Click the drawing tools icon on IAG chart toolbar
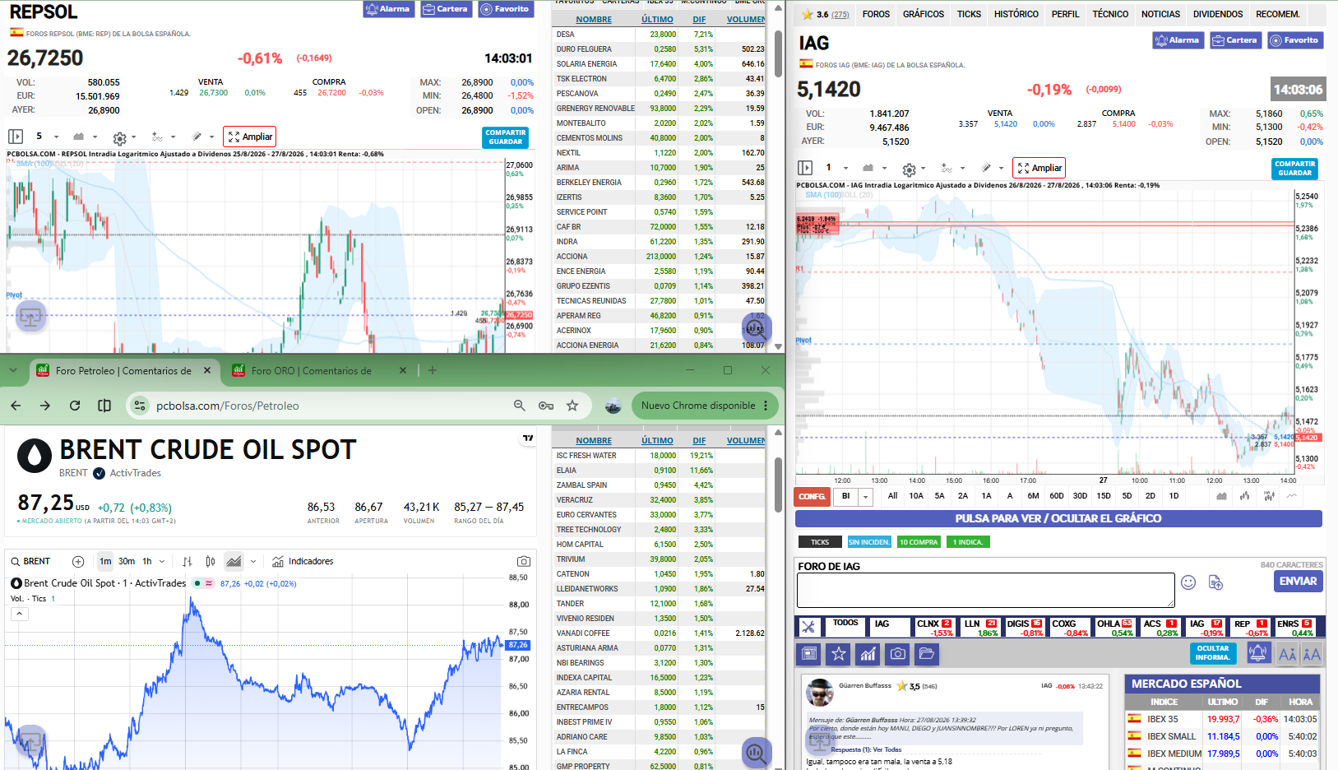The height and width of the screenshot is (770, 1338). pyautogui.click(x=947, y=168)
